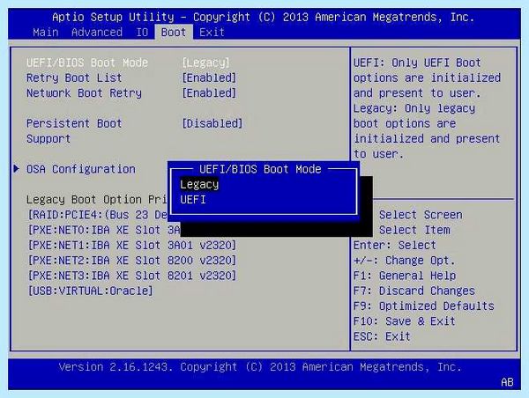
Task: Select the Boot tab
Action: point(174,33)
